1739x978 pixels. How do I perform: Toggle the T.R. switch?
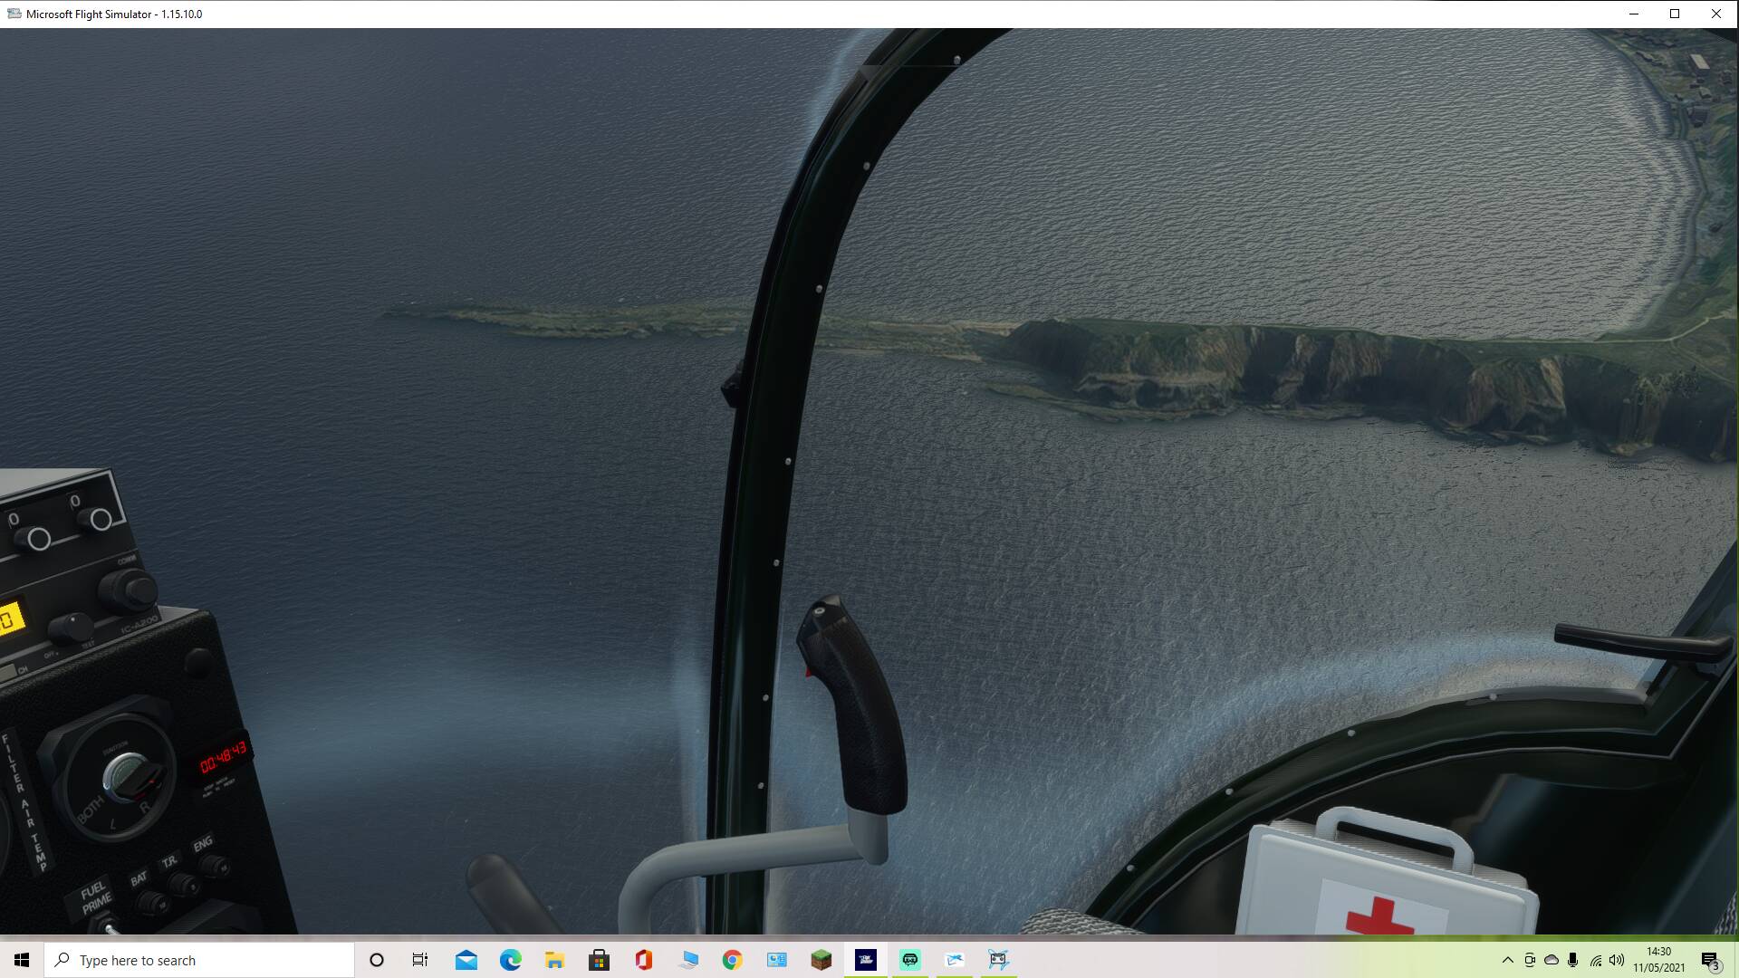point(186,884)
